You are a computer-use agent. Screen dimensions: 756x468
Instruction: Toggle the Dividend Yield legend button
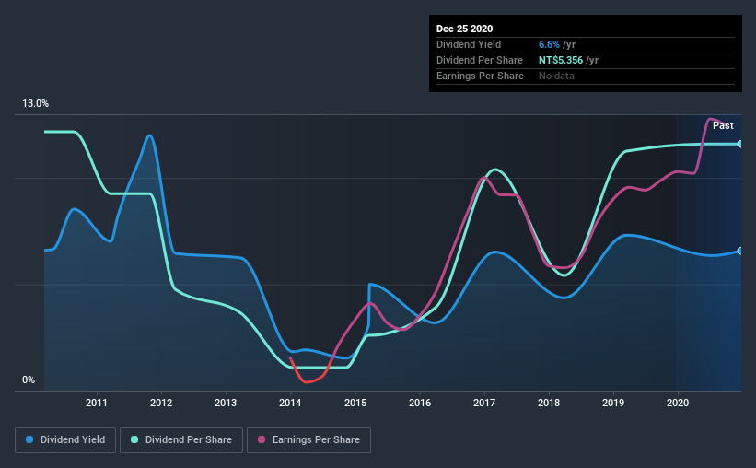pos(65,440)
